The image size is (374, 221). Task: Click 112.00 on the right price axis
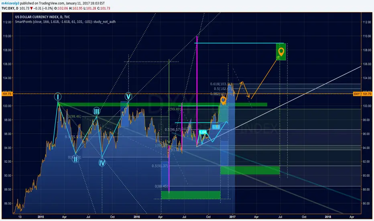tap(367, 22)
